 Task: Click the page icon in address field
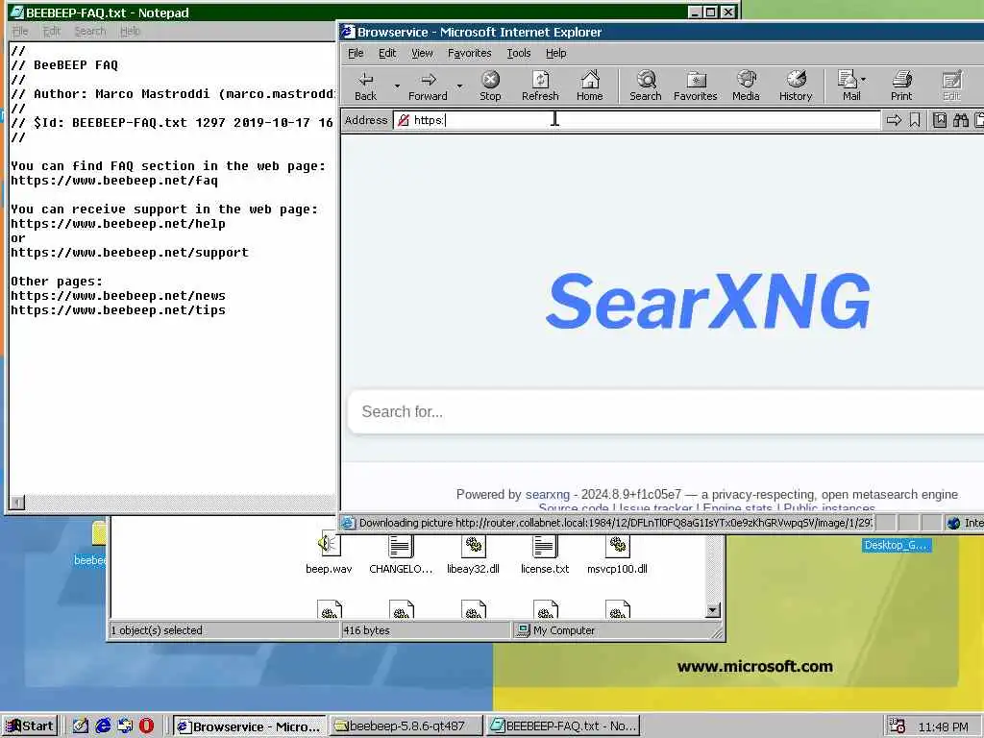pyautogui.click(x=404, y=120)
